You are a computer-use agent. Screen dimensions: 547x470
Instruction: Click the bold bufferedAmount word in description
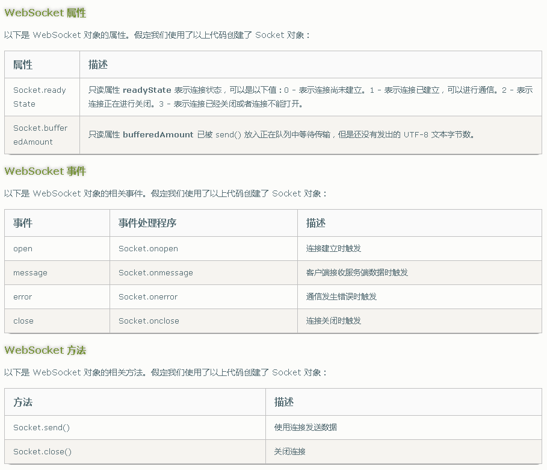pos(158,134)
